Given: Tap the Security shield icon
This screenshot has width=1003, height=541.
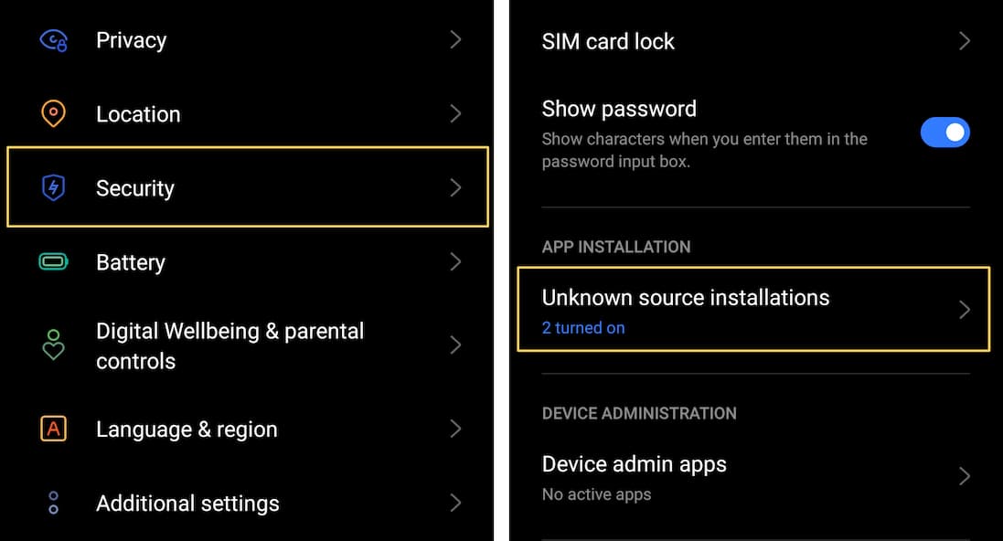Looking at the screenshot, I should pos(54,188).
